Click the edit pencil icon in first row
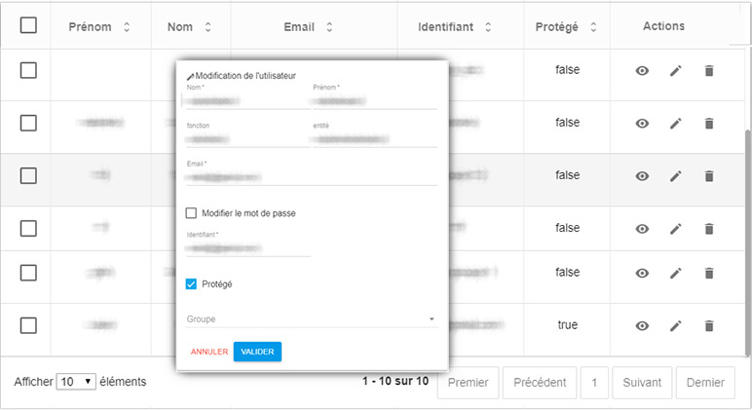 [x=676, y=71]
